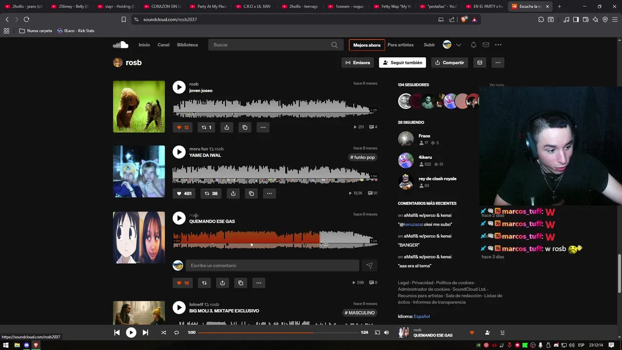622x350 pixels.
Task: Seek in QUEMANDO ESE GAS waveform
Action: coord(275,239)
